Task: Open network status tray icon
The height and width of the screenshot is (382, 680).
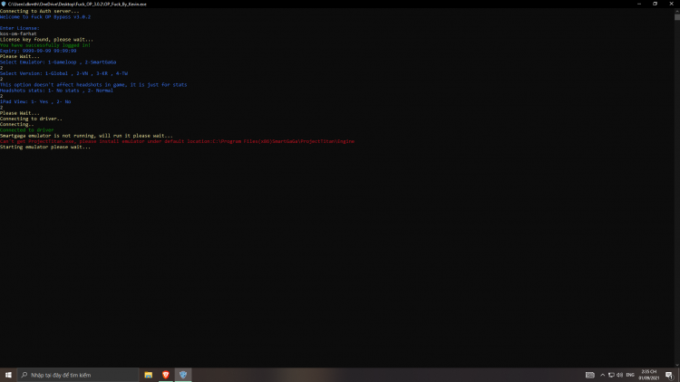Action: pos(611,375)
